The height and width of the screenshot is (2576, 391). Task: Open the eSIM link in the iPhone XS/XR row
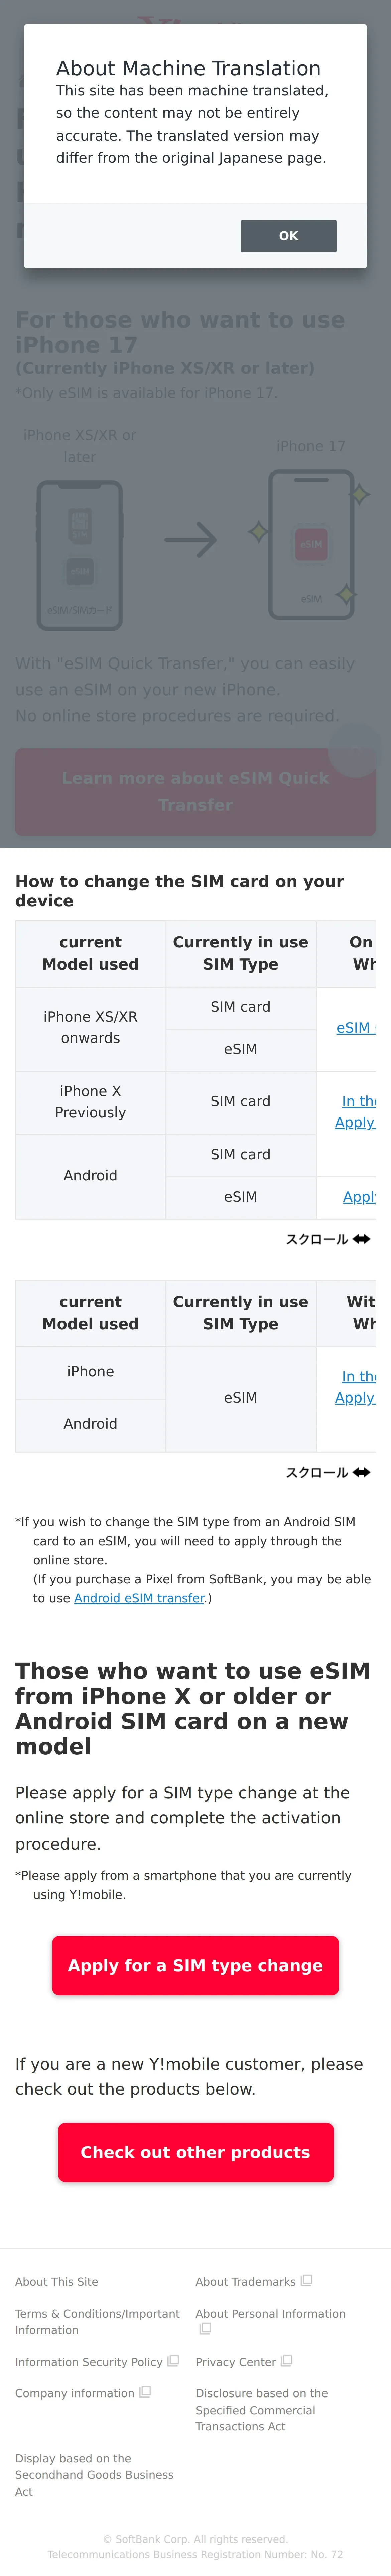click(x=355, y=1028)
